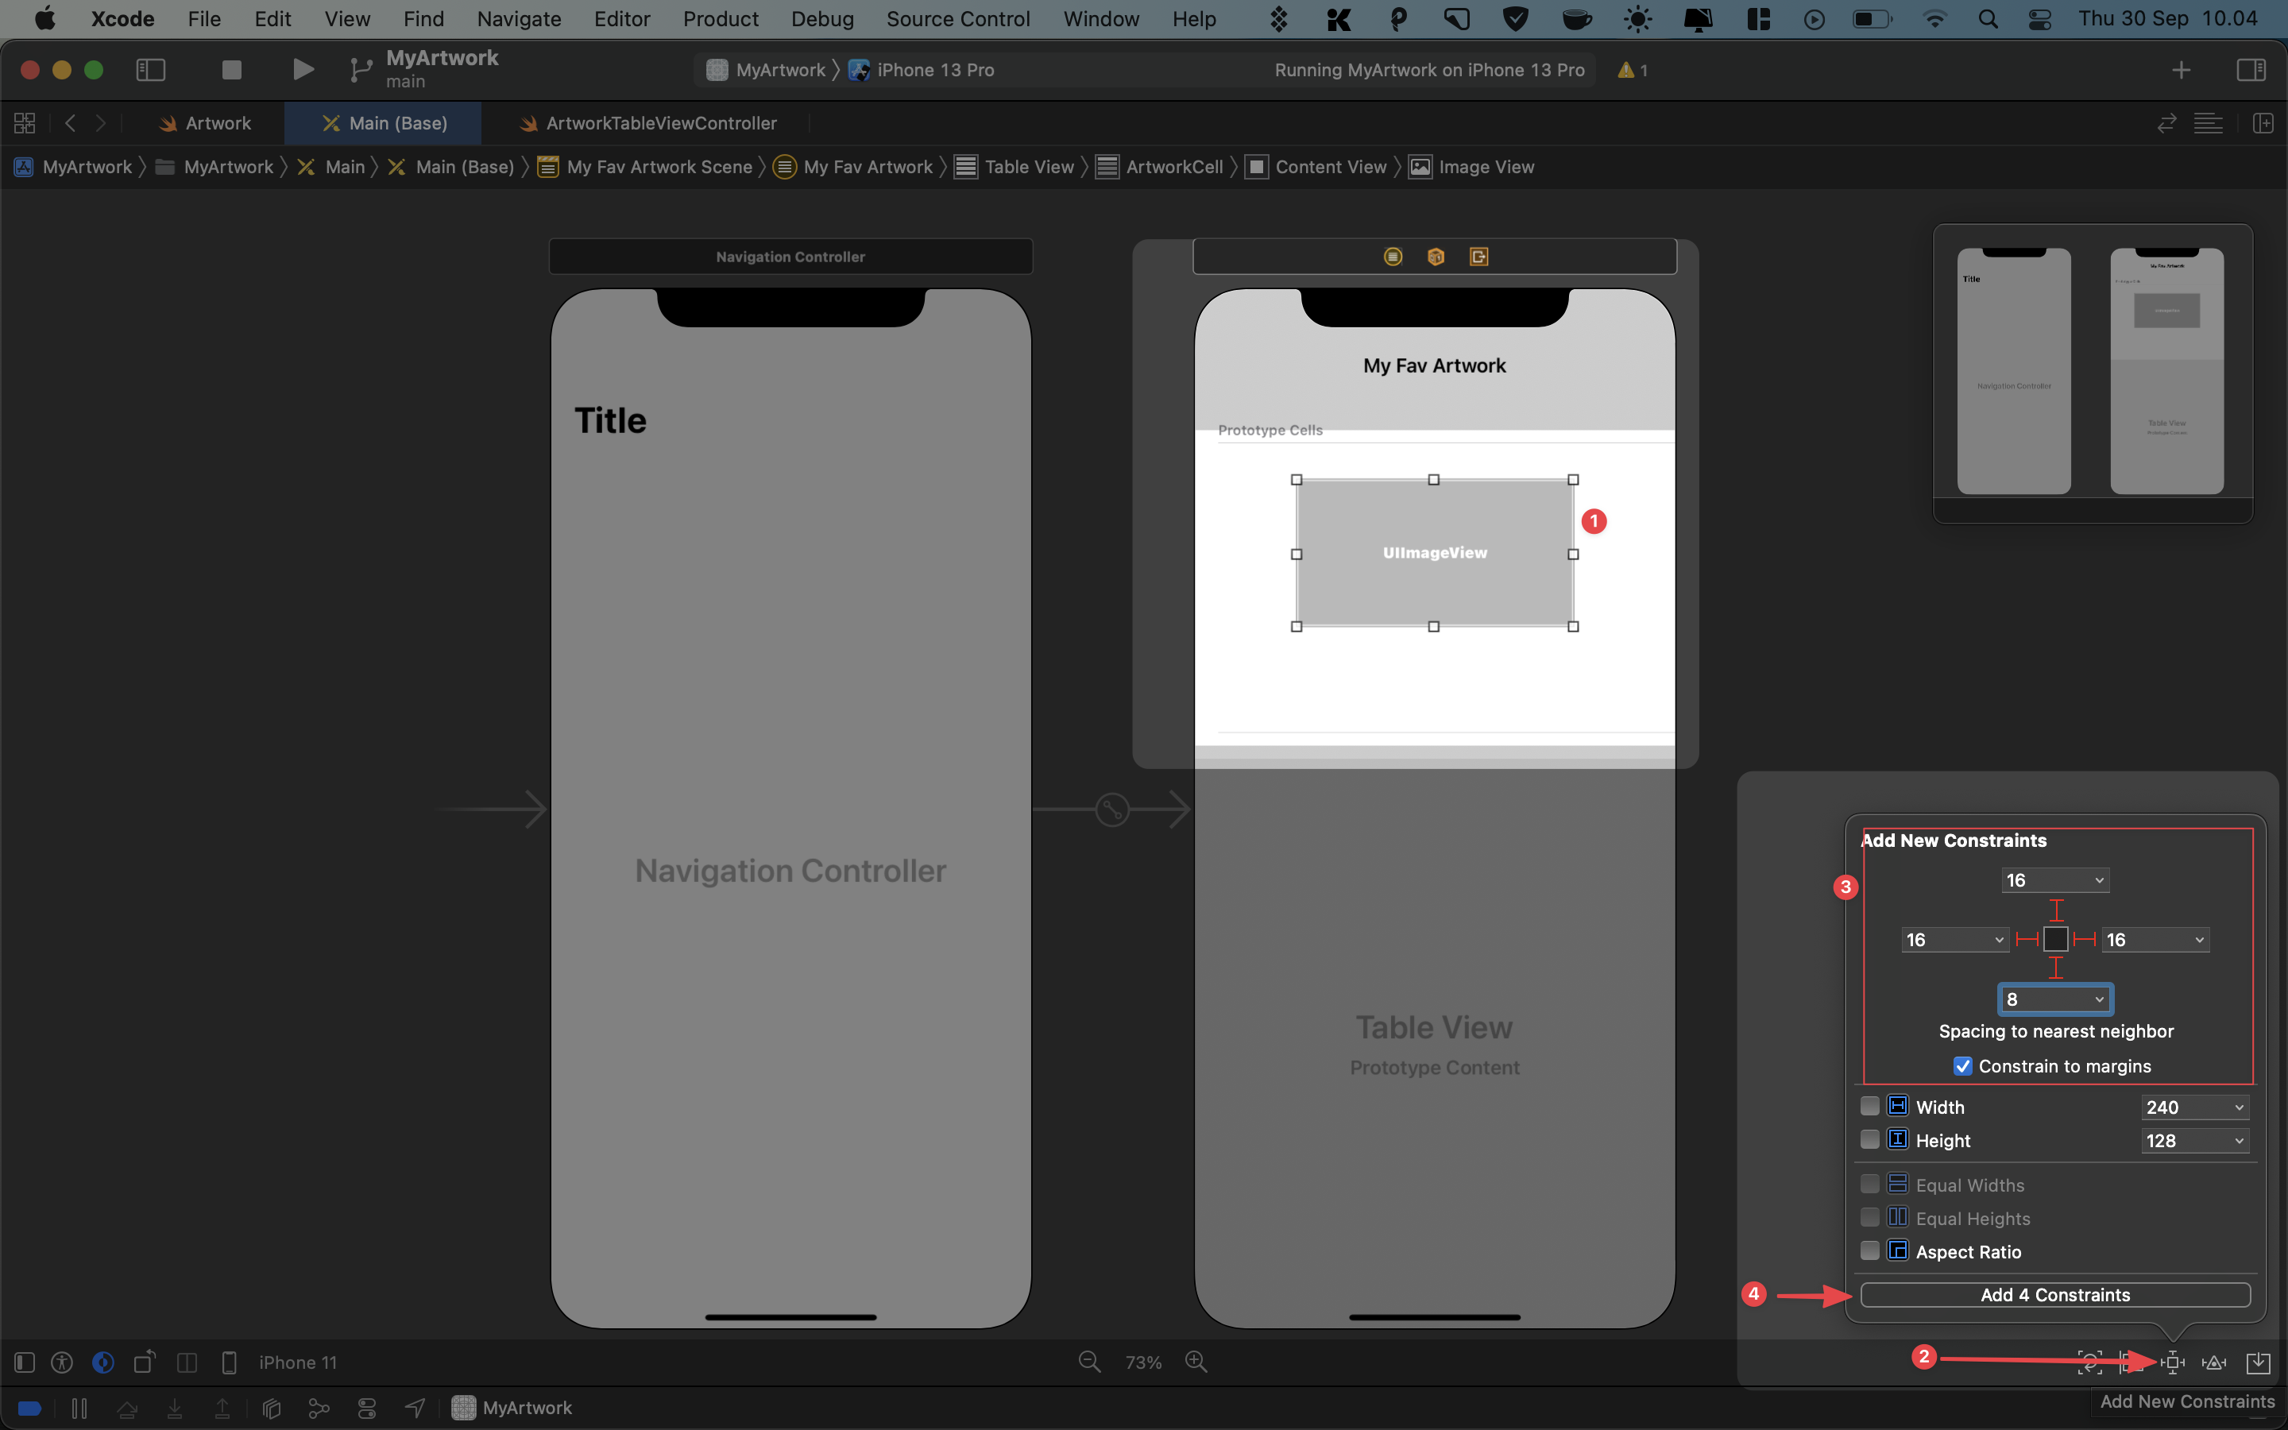Image resolution: width=2288 pixels, height=1430 pixels.
Task: Open canvas accessibility adjustments
Action: pyautogui.click(x=63, y=1362)
